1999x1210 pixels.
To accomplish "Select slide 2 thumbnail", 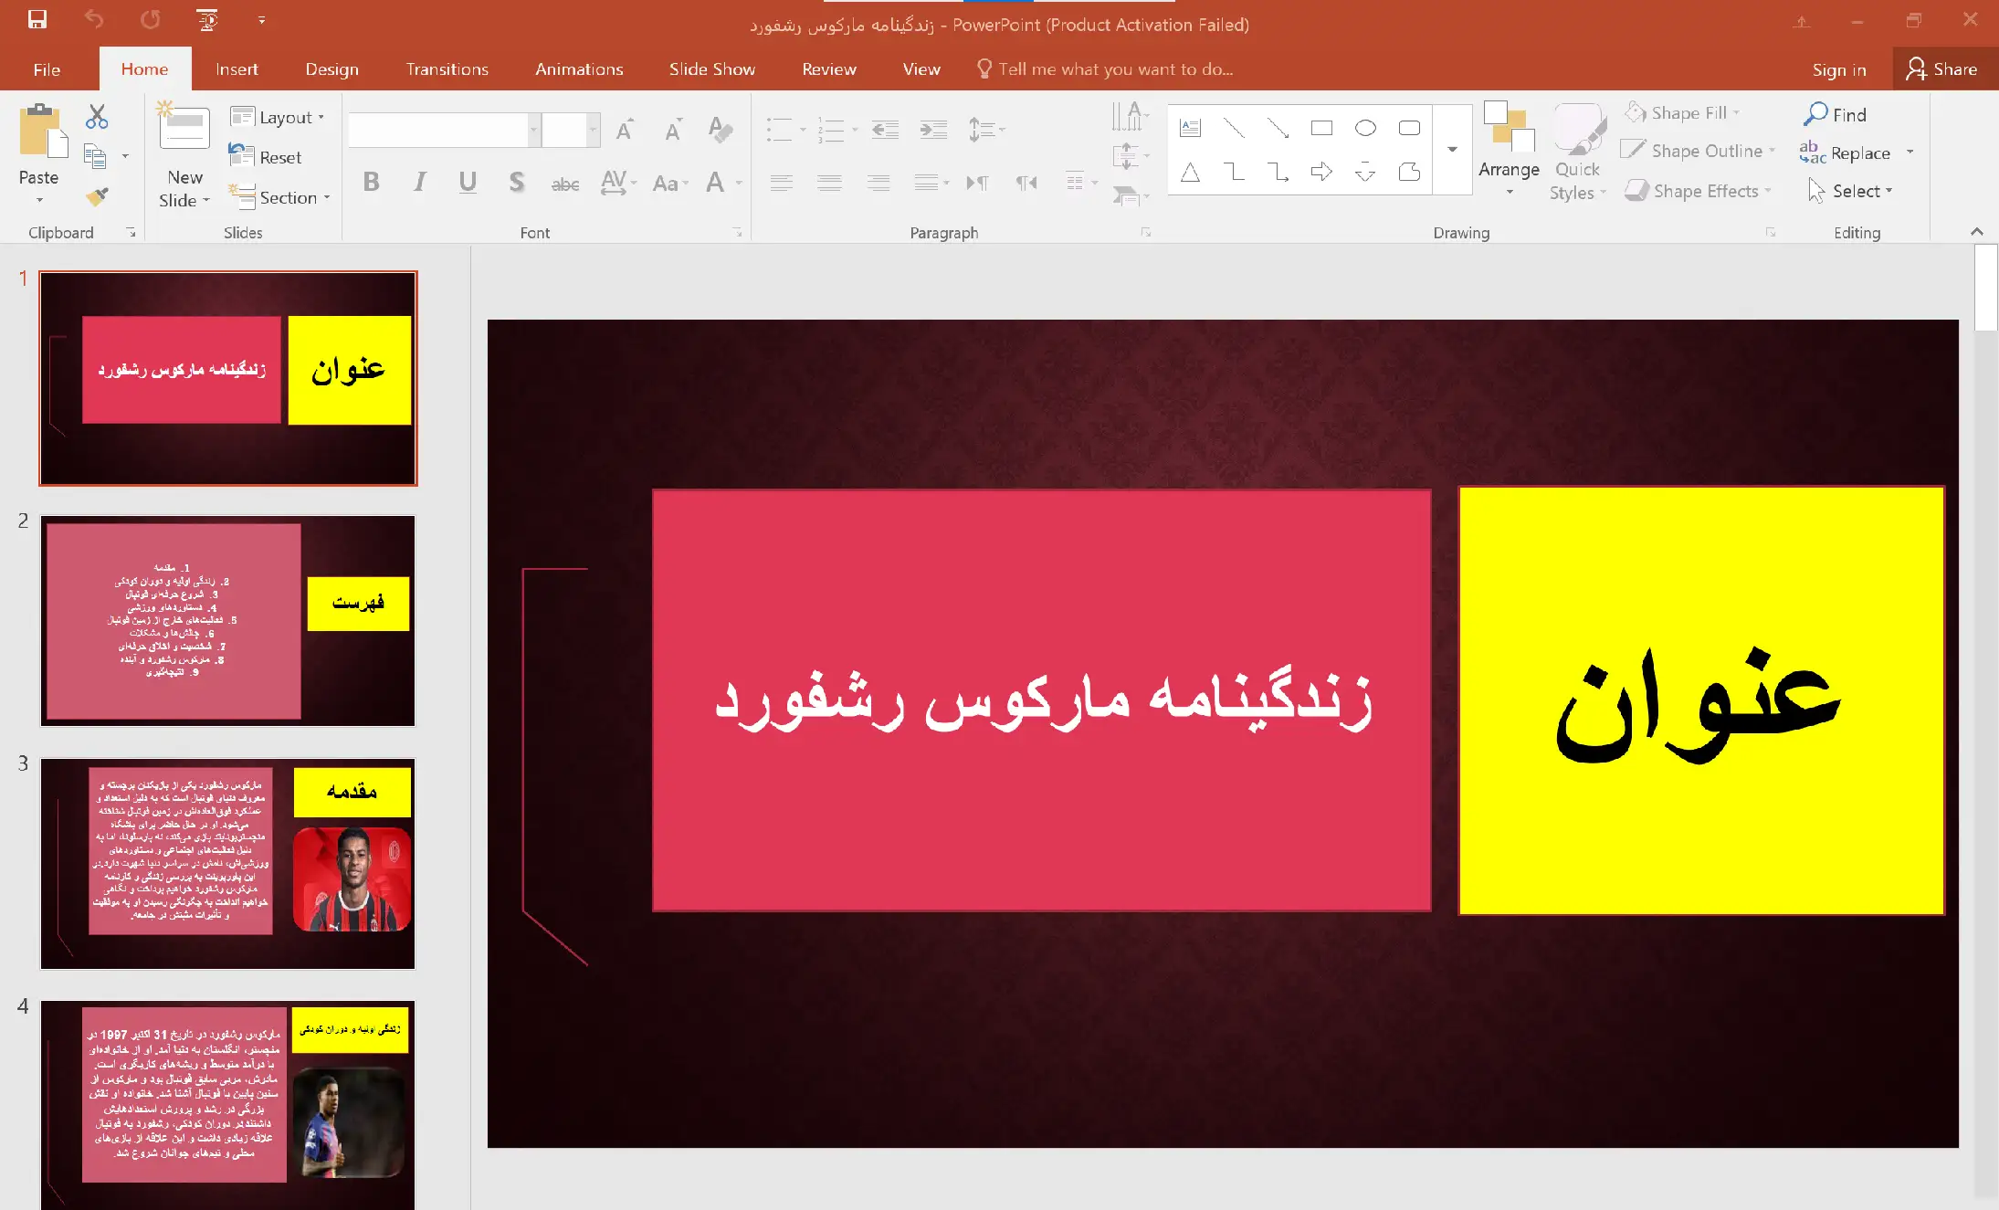I will (227, 621).
